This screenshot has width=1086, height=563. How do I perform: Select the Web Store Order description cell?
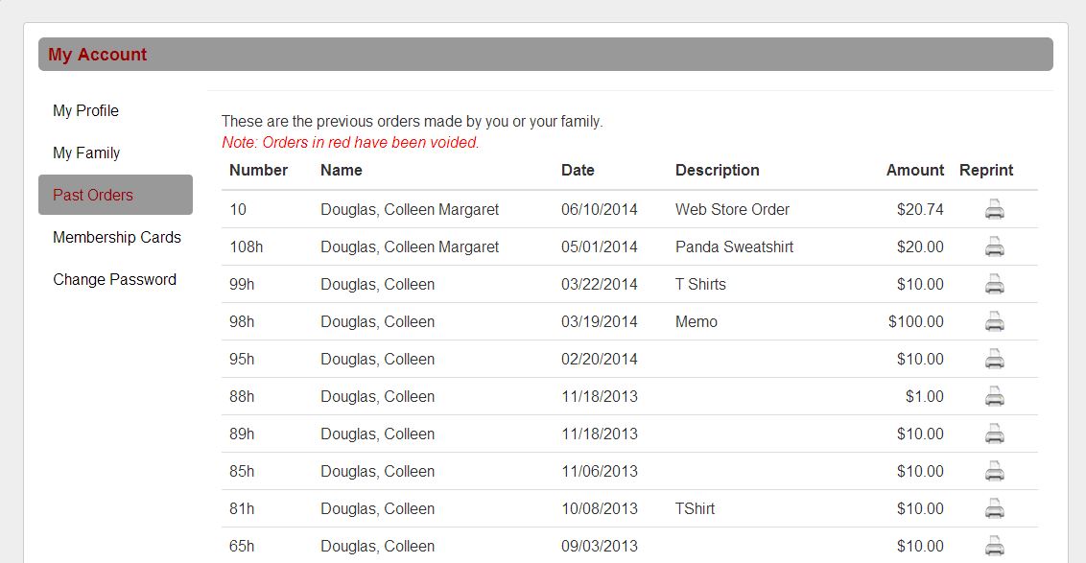click(732, 209)
